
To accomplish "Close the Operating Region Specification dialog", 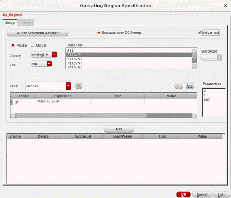I will tap(225, 6).
